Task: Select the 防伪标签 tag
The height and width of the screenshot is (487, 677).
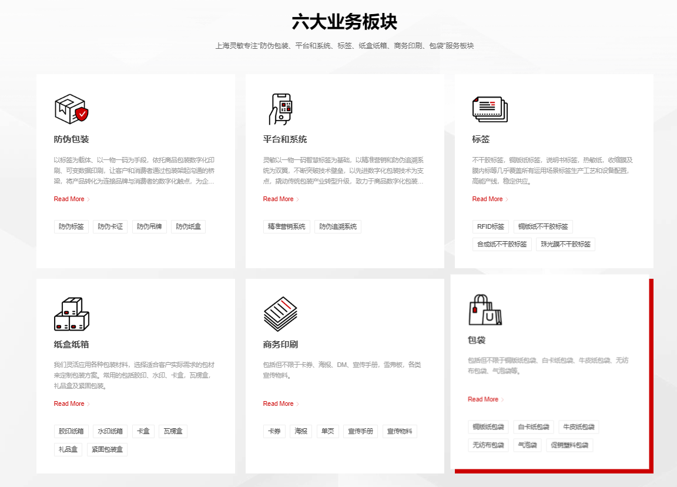Action: pyautogui.click(x=71, y=226)
